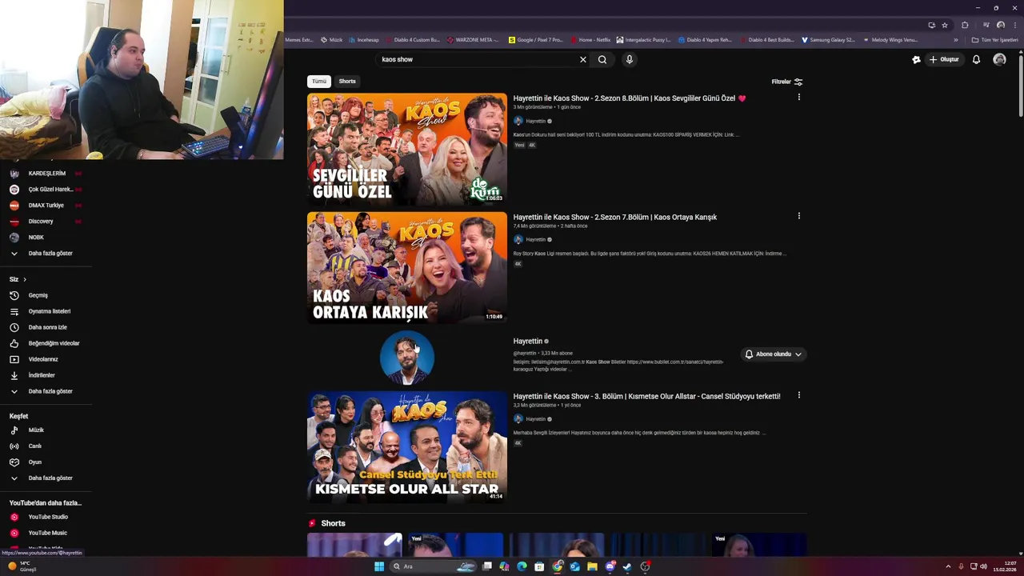The width and height of the screenshot is (1024, 576).
Task: Click page vertical scrollbar
Action: click(x=1020, y=88)
